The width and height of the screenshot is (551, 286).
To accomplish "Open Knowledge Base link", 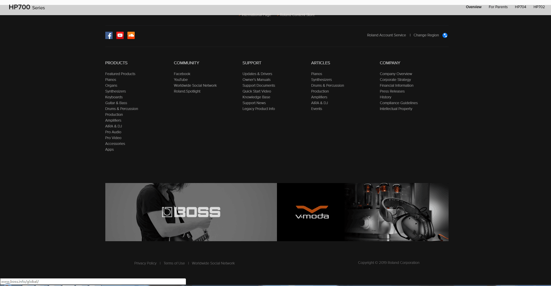I will tap(256, 97).
